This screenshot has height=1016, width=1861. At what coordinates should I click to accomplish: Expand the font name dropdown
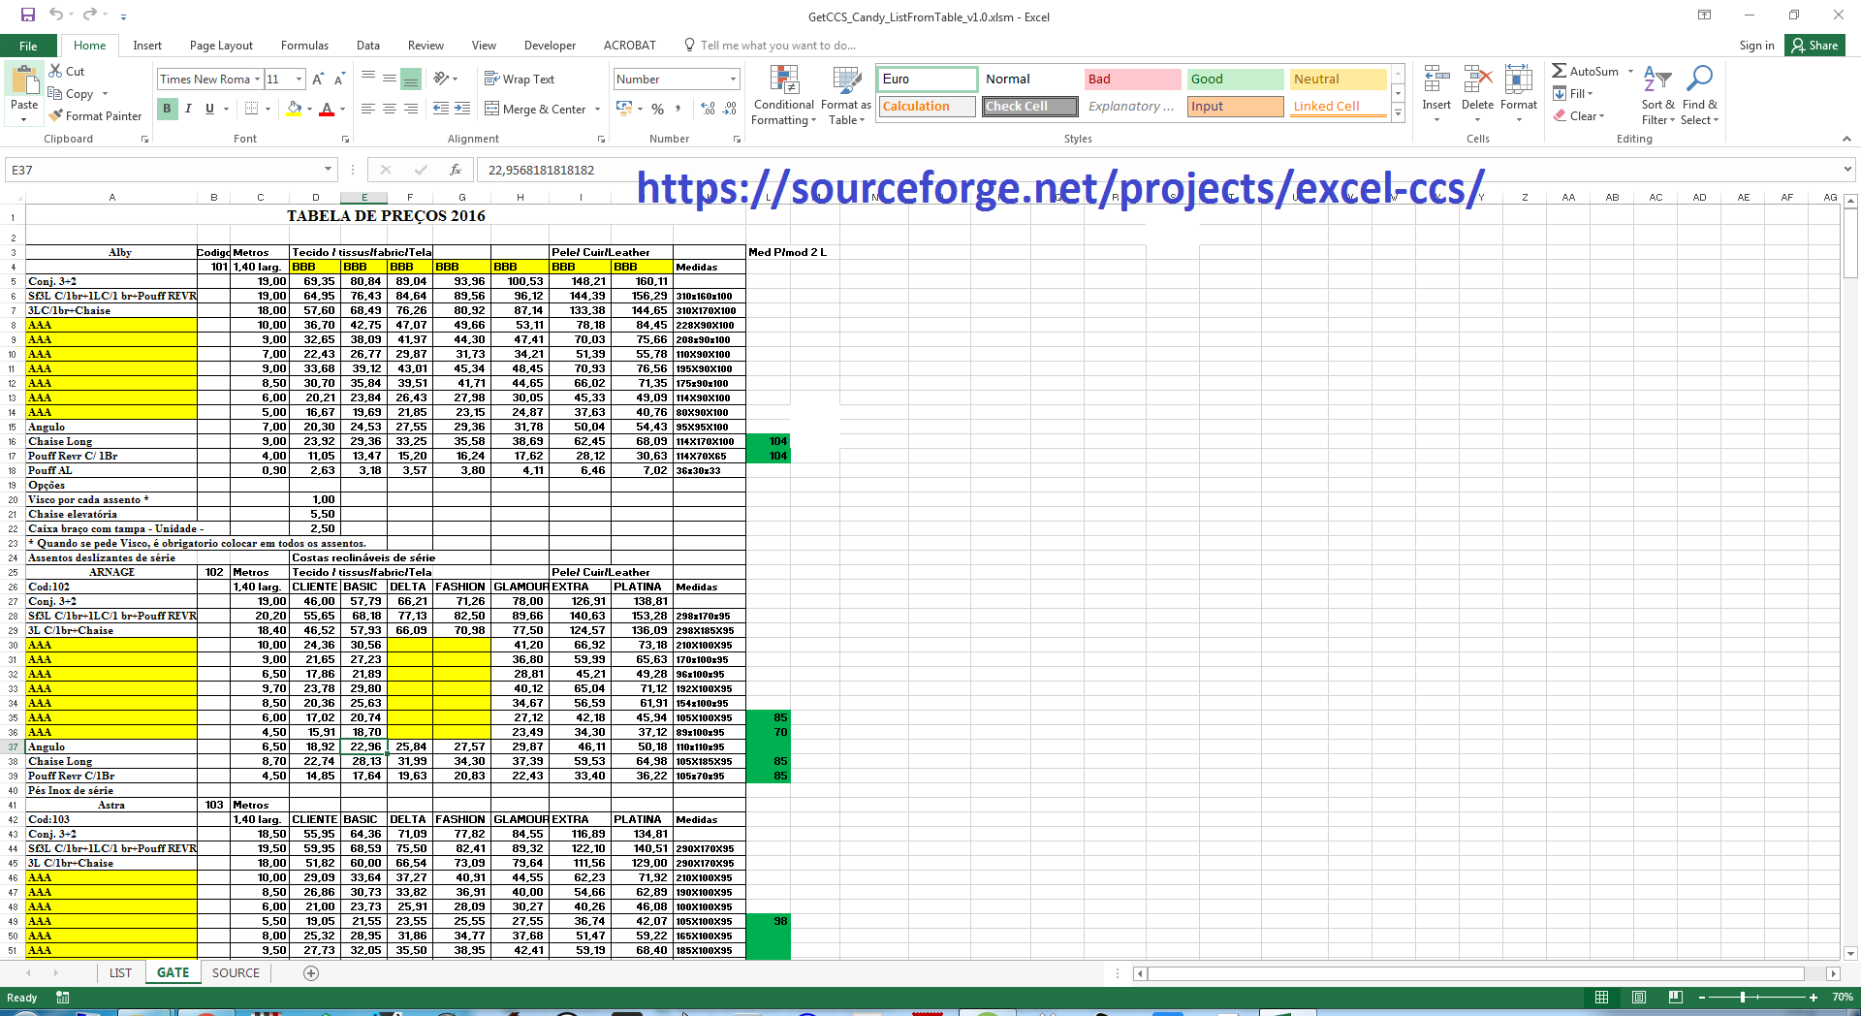tap(258, 79)
